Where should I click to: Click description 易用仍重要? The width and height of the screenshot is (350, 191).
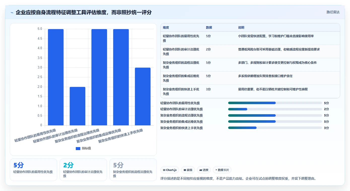pyautogui.click(x=273, y=89)
